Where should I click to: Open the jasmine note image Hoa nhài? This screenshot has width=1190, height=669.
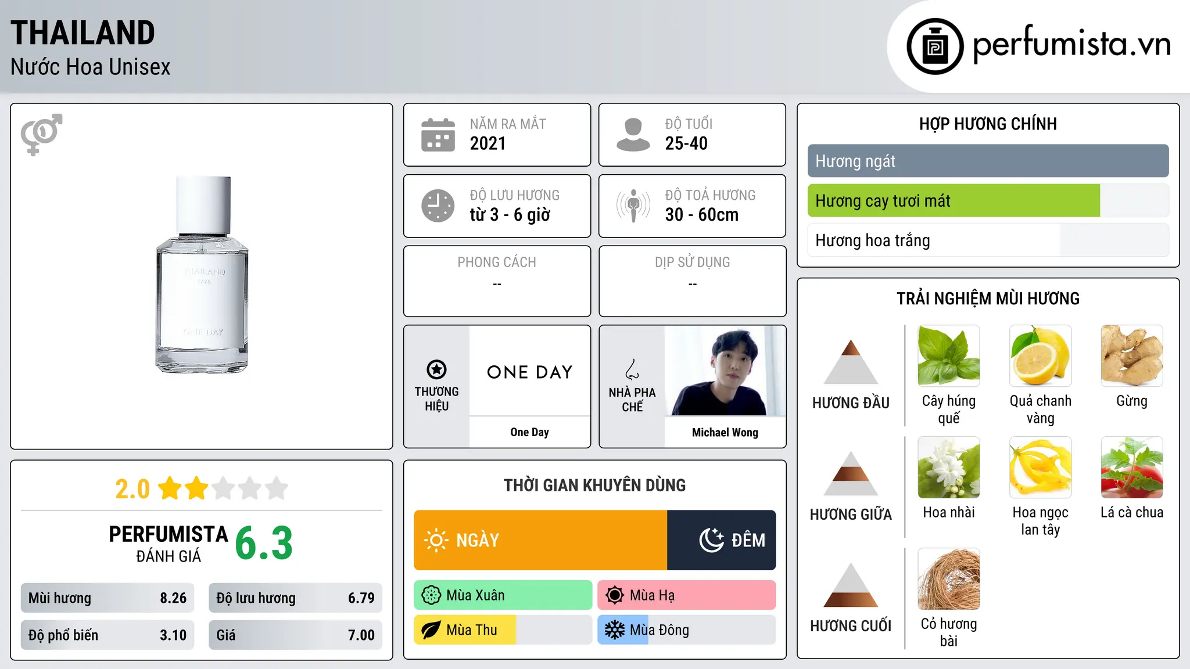click(x=949, y=467)
